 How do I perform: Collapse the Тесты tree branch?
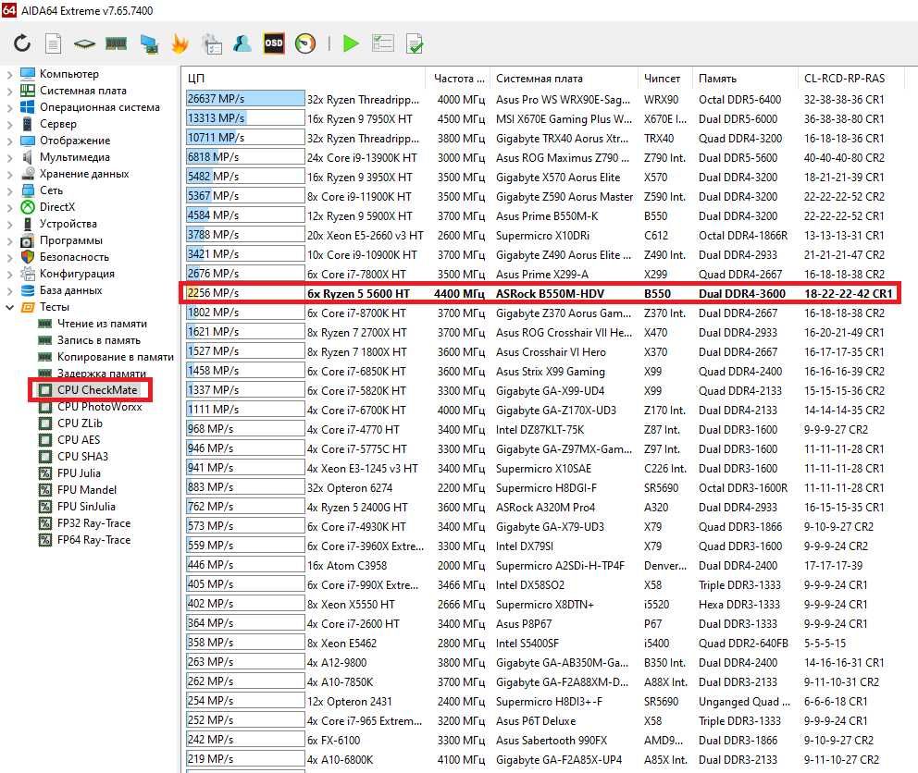[x=9, y=307]
